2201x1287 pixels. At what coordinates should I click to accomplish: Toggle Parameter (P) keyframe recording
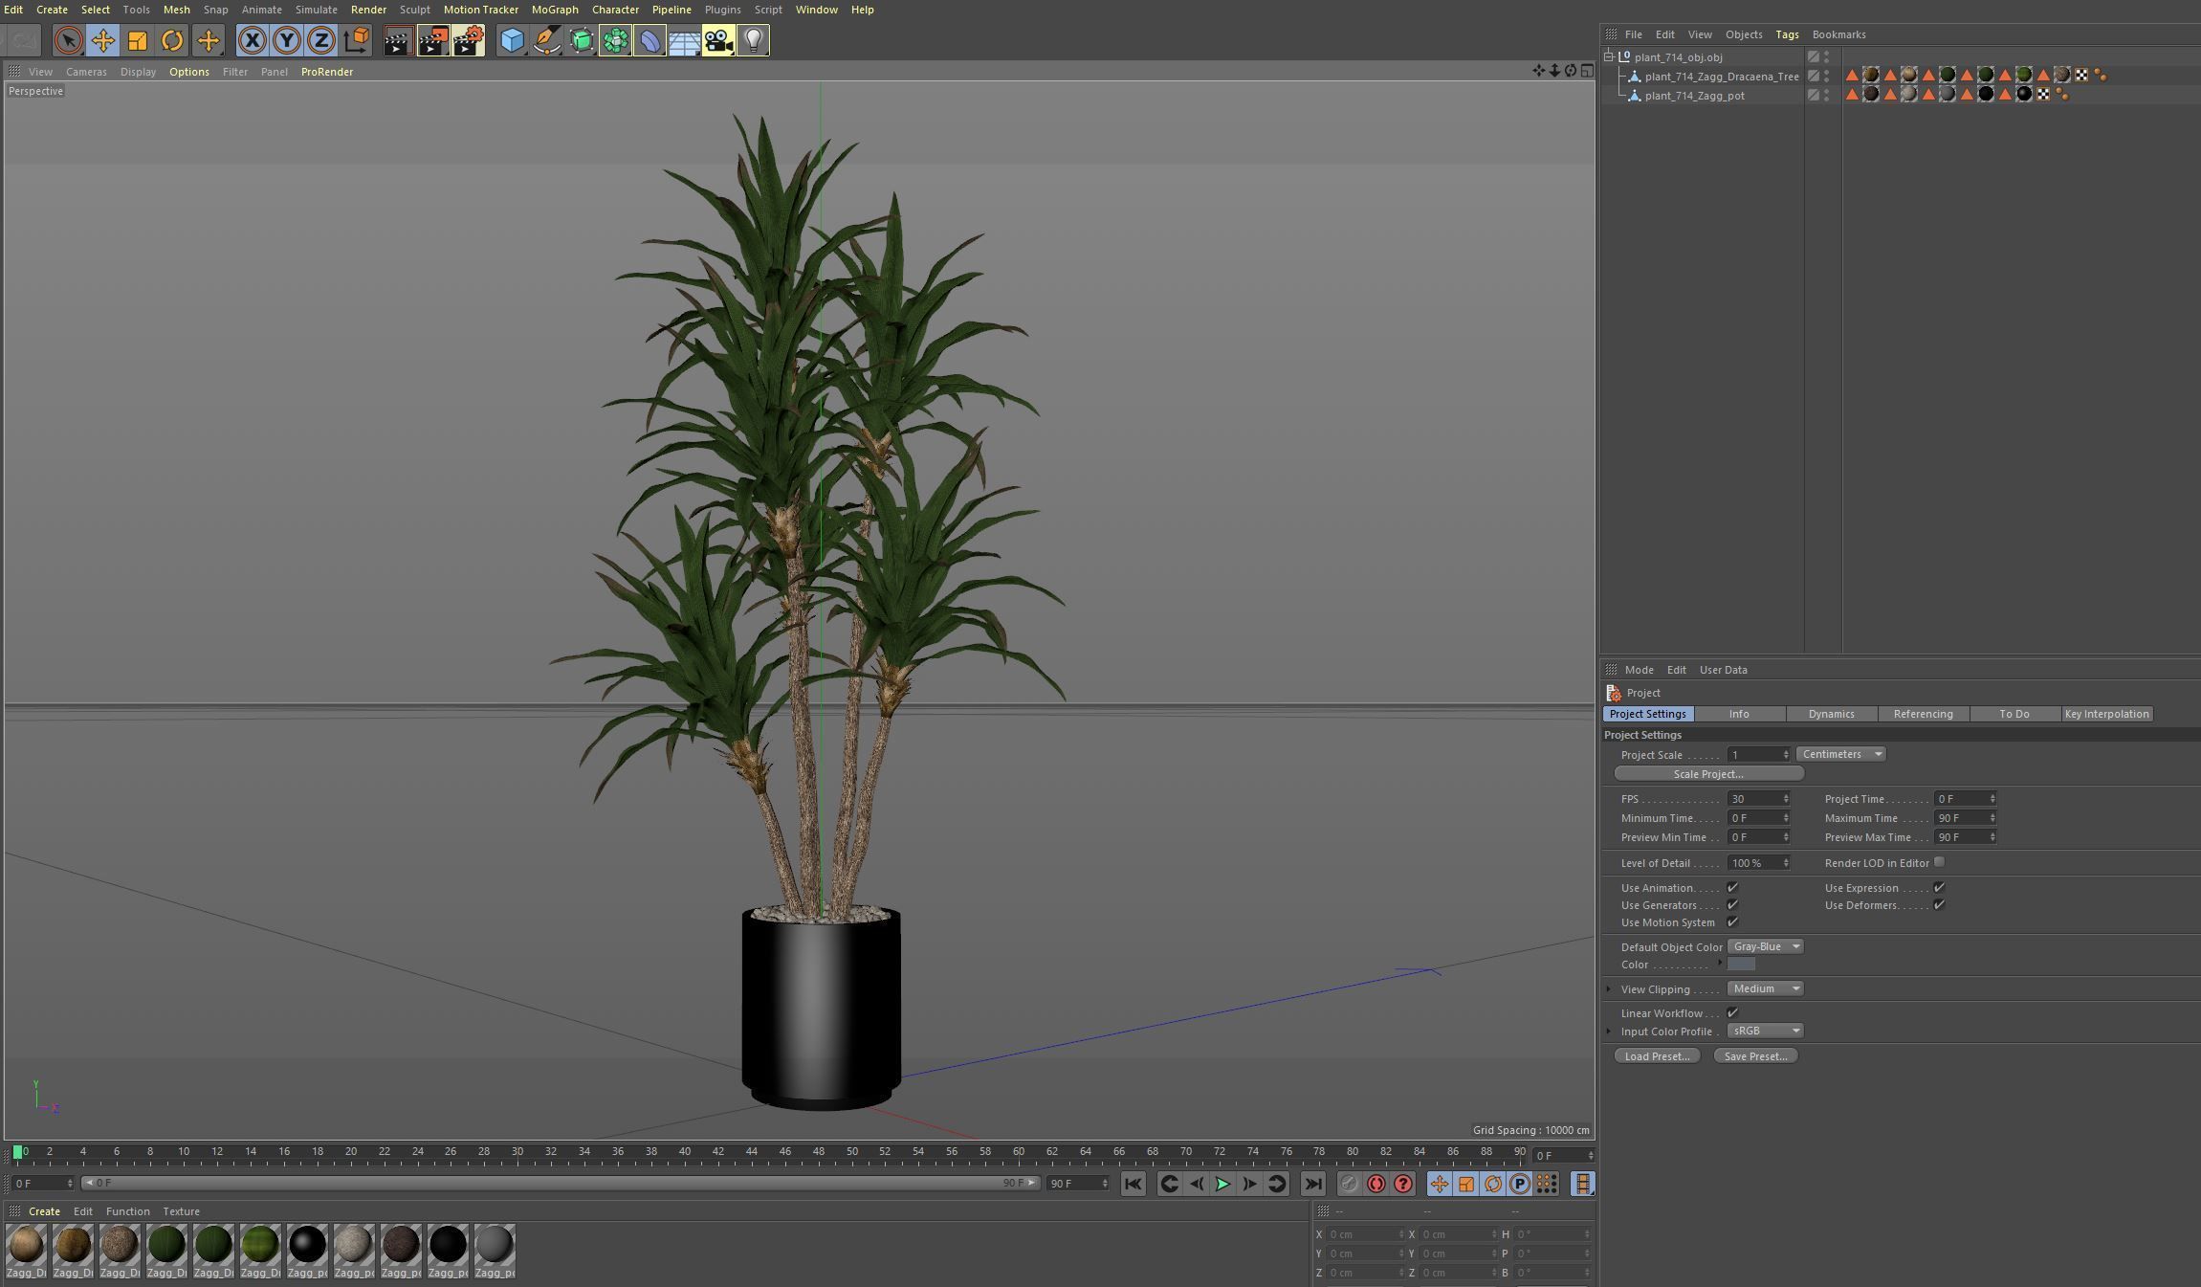pyautogui.click(x=1519, y=1184)
